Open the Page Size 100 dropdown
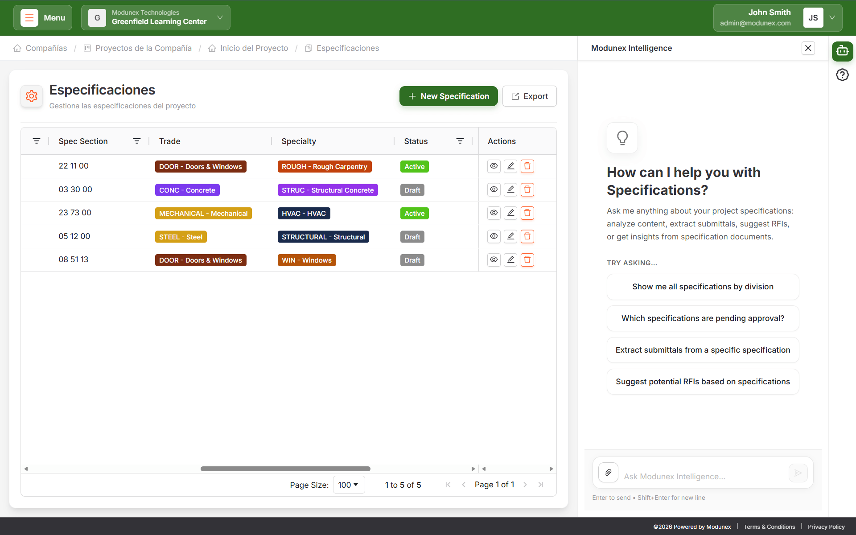This screenshot has height=535, width=856. click(349, 485)
